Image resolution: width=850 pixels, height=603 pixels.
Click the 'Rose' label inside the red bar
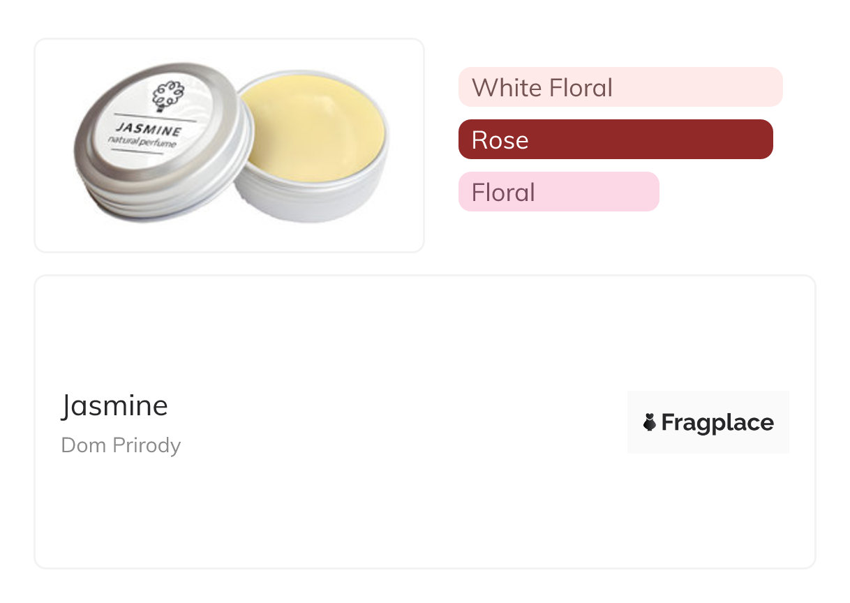pos(500,140)
